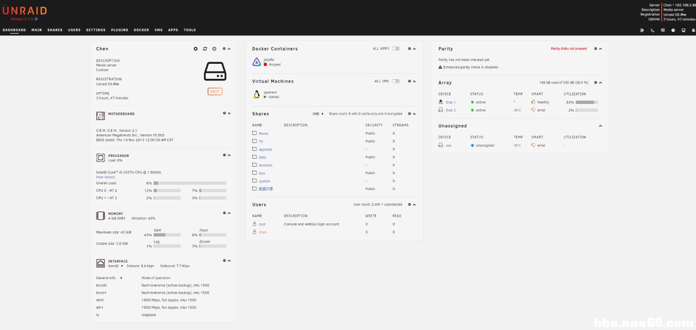The height and width of the screenshot is (330, 696).
Task: Open the SMB protocol dropdown in Shares
Action: coord(318,114)
